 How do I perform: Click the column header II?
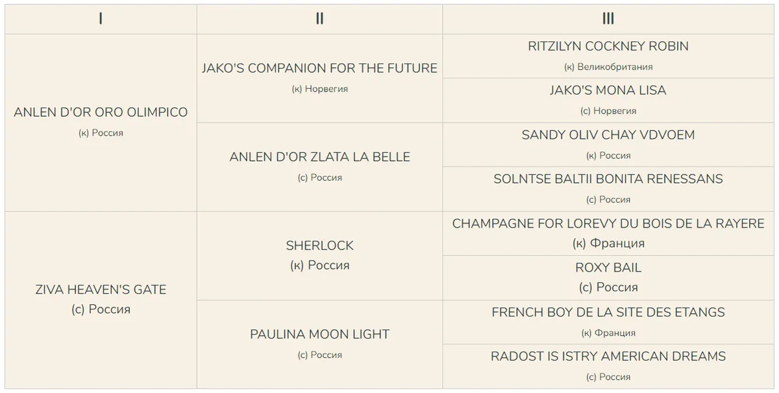tap(319, 19)
